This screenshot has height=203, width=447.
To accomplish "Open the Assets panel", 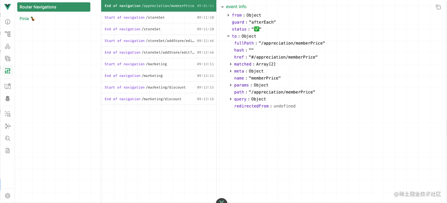I will 8,59.
